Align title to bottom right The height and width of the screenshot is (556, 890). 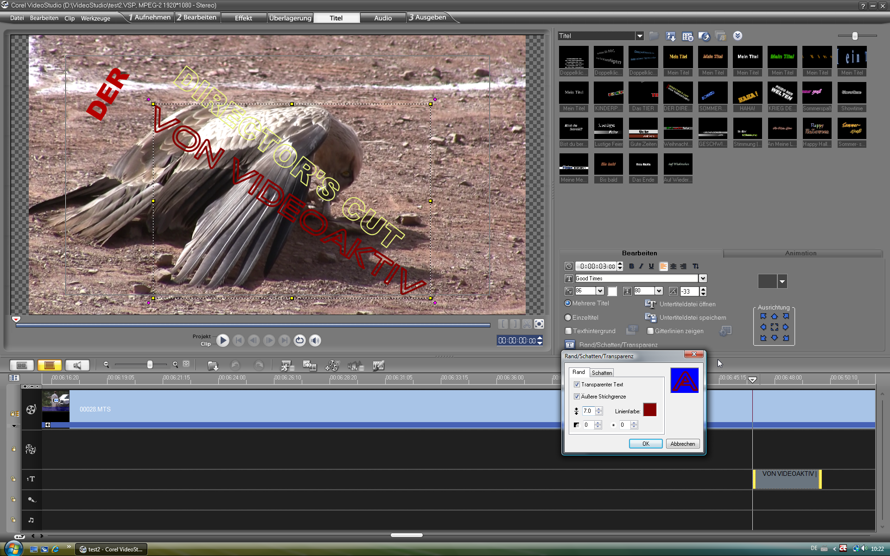tap(786, 338)
